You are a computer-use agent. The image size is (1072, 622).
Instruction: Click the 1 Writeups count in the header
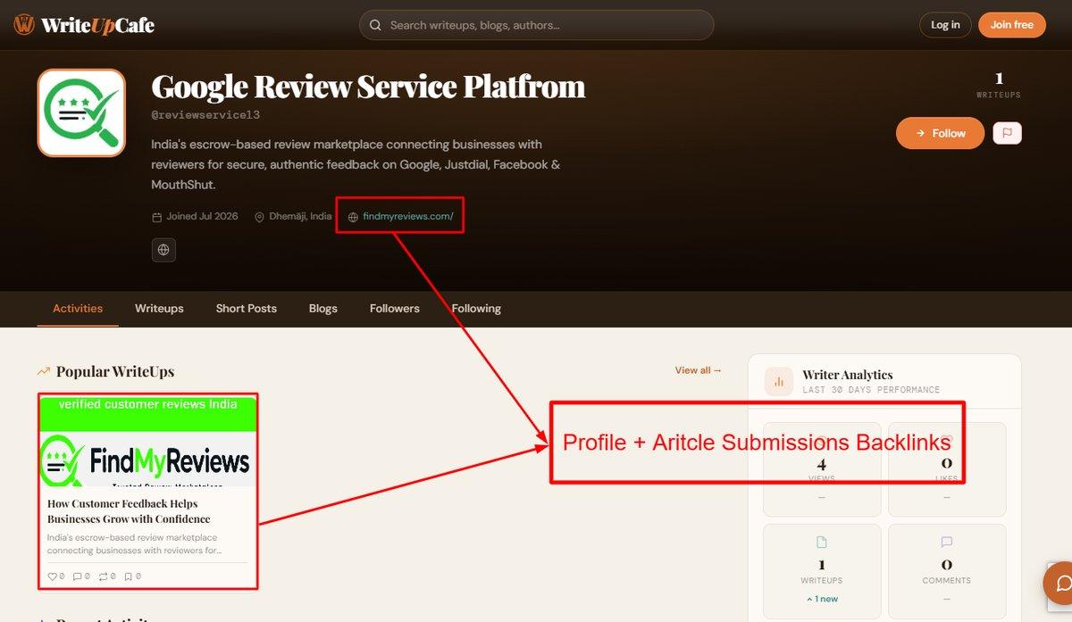coord(999,85)
